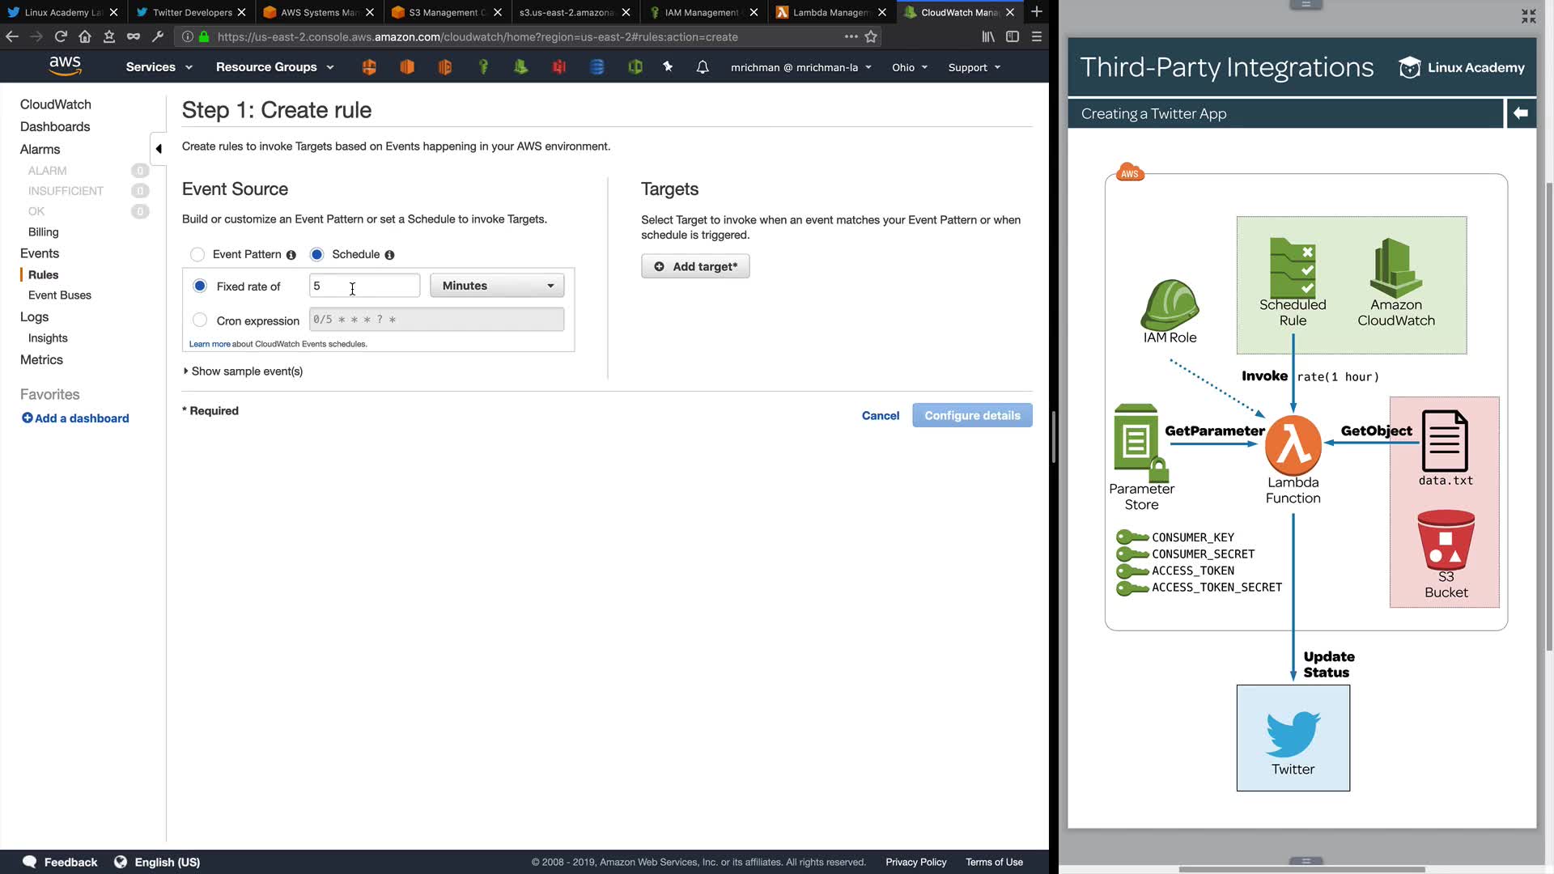The width and height of the screenshot is (1554, 874).
Task: Click the browser reload icon
Action: tap(61, 36)
